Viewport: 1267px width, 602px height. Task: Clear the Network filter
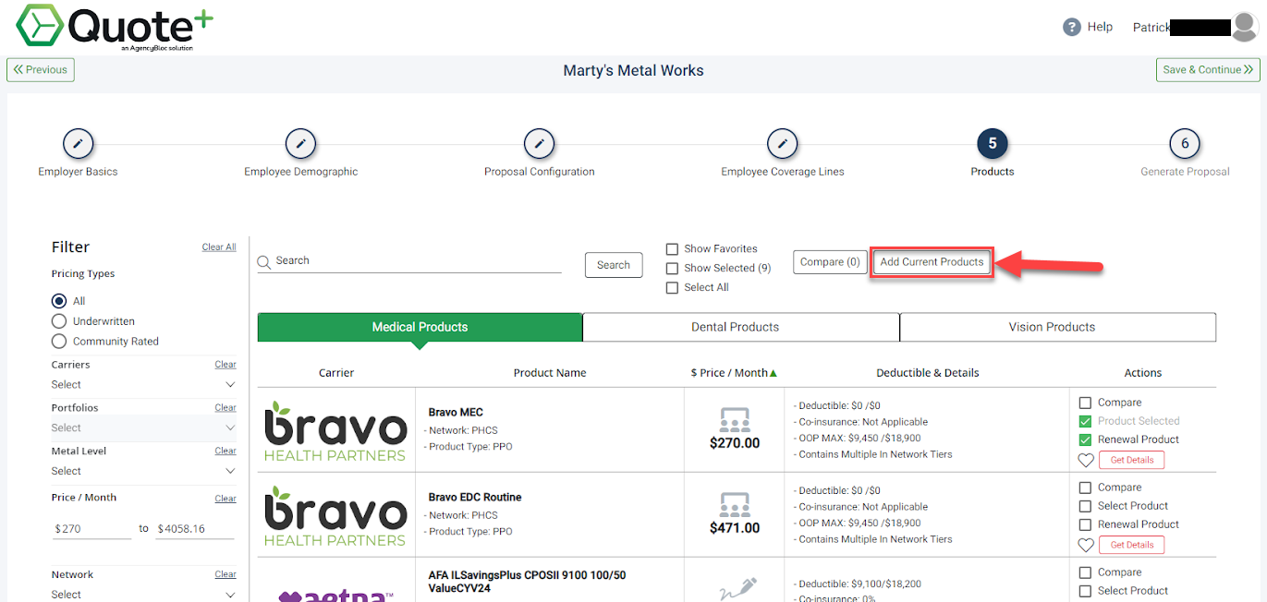click(225, 574)
